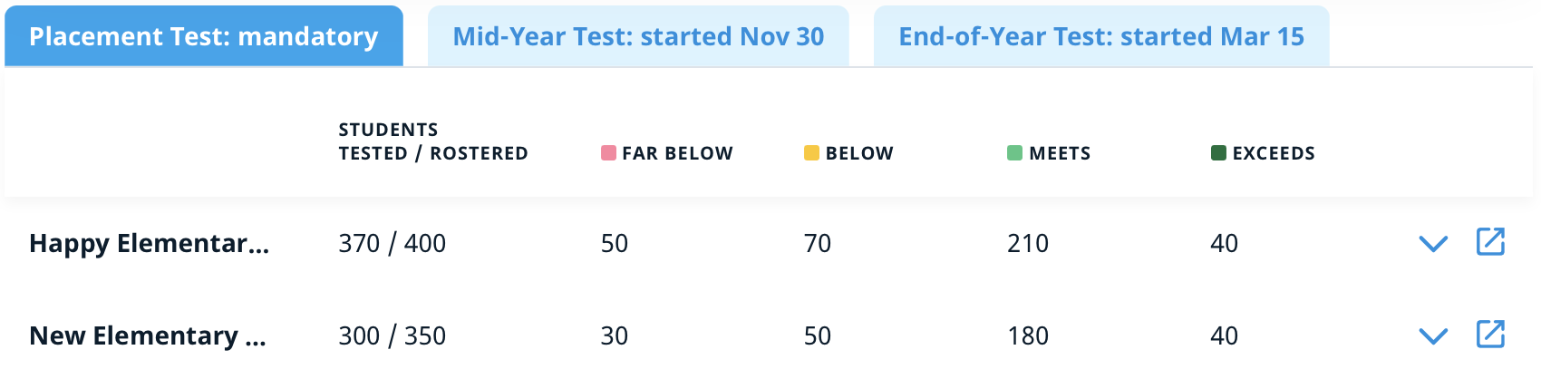Click the Happy Elementary school name
This screenshot has height=379, width=1541.
(x=149, y=243)
